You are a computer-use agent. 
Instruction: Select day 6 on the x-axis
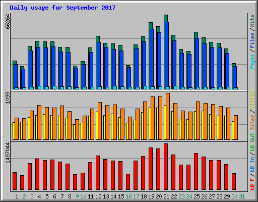[x=54, y=196]
